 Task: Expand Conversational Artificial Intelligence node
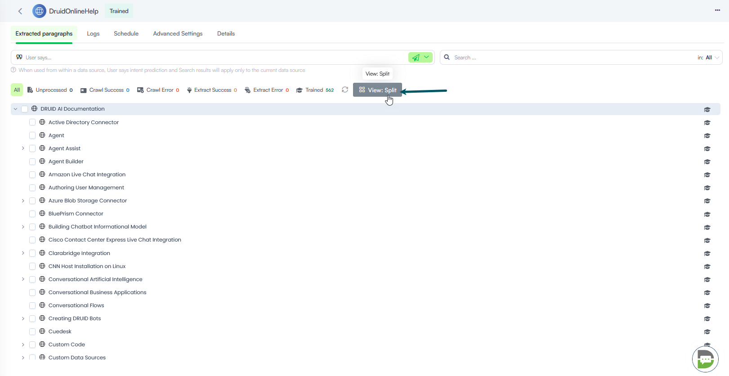(x=23, y=279)
